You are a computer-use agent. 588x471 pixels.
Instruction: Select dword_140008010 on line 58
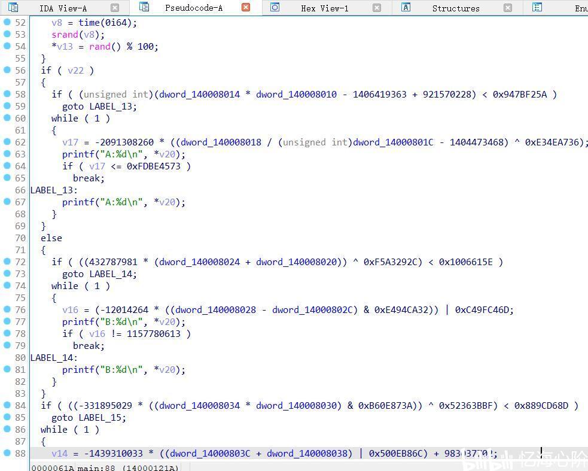pyautogui.click(x=296, y=94)
